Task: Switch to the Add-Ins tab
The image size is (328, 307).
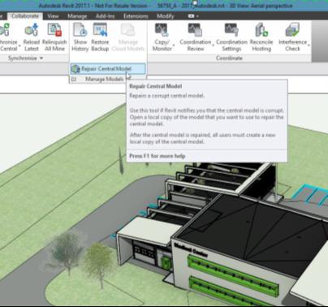Action: pyautogui.click(x=105, y=16)
